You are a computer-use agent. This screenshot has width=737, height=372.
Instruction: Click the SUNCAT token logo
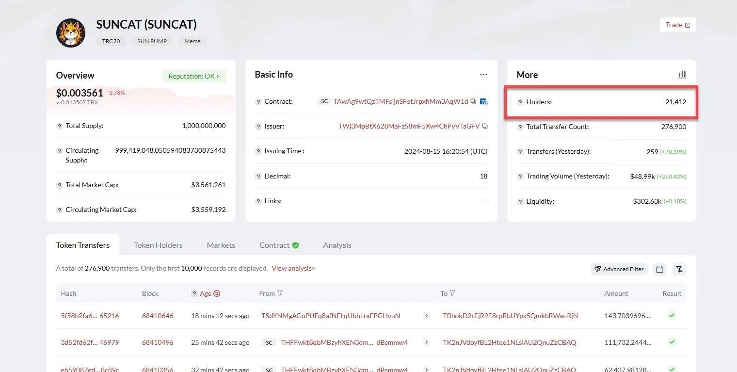pos(71,33)
